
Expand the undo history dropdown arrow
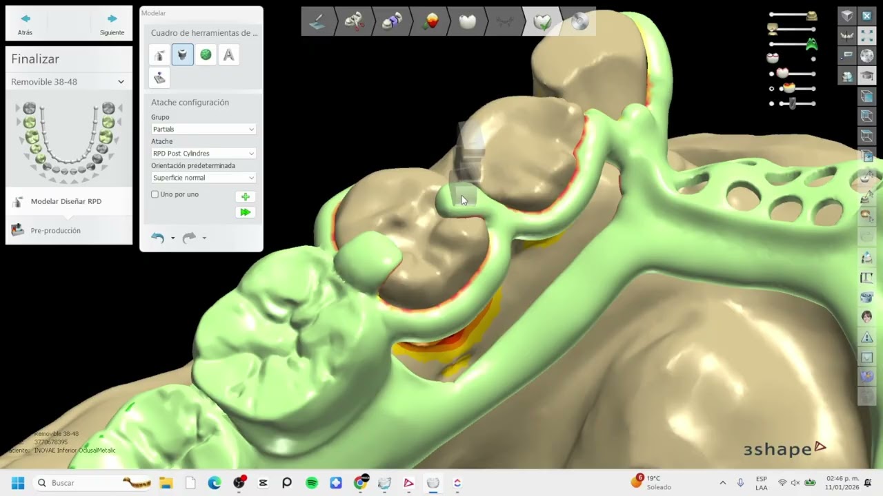[172, 238]
